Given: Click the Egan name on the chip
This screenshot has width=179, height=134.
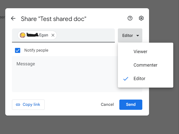Looking at the screenshot, I should [x=43, y=35].
